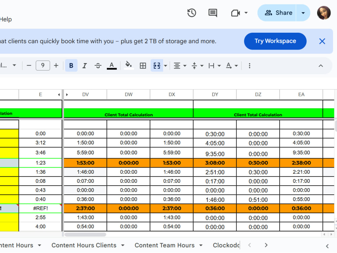Select column DX header

tap(172, 95)
